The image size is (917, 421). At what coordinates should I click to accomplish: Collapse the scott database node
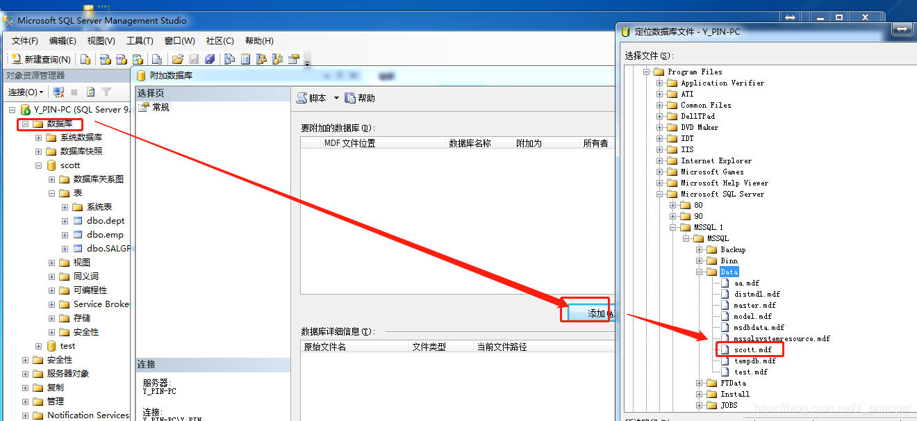(x=39, y=165)
